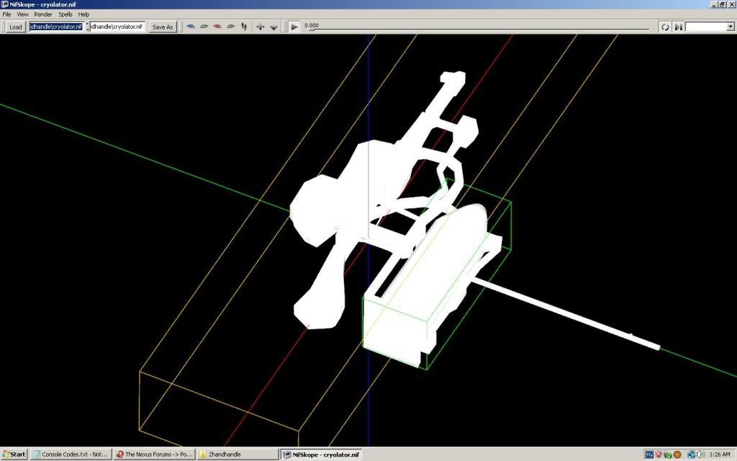Click the Load button
The height and width of the screenshot is (461, 737).
click(x=15, y=27)
